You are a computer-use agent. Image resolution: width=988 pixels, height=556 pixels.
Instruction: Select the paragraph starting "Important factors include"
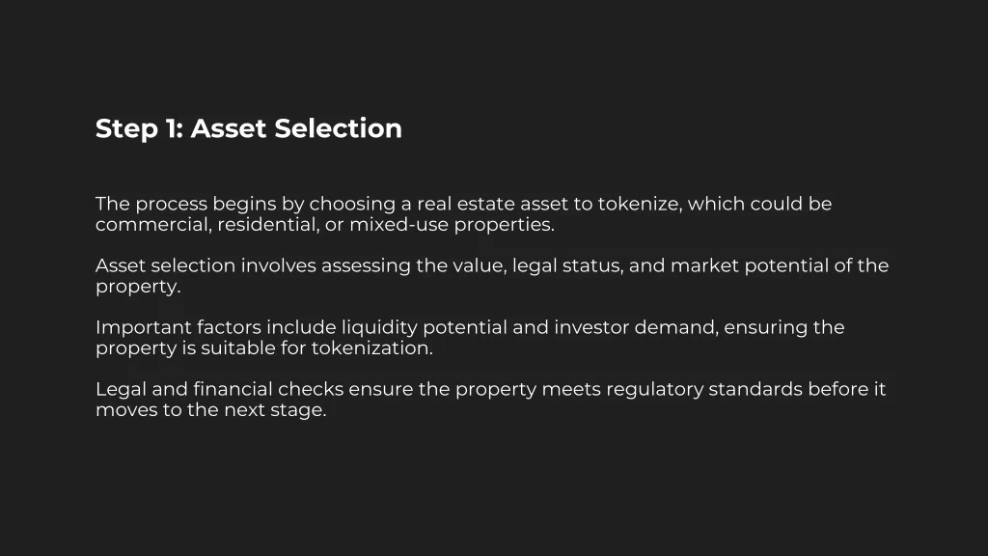470,337
